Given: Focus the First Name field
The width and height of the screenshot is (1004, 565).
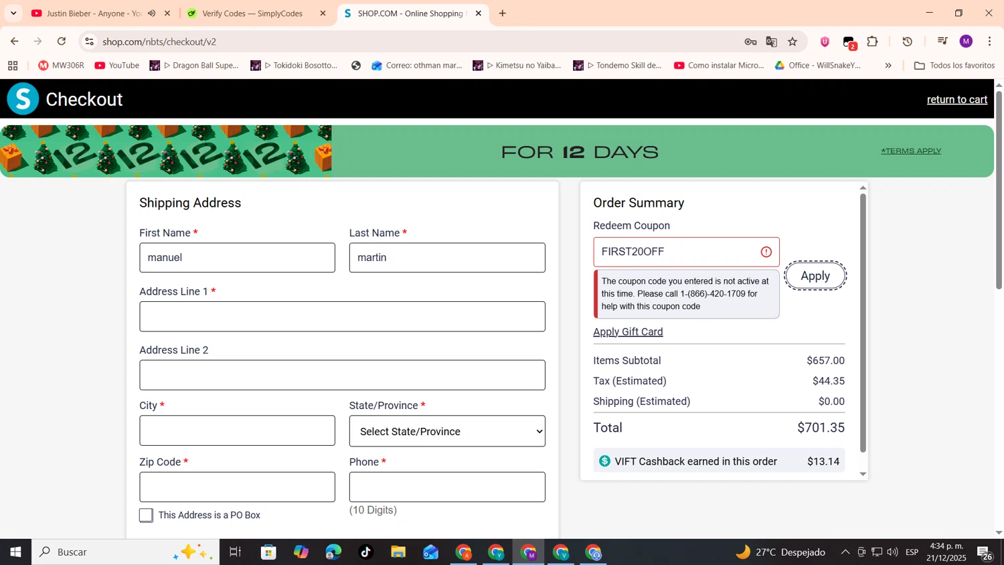Looking at the screenshot, I should tap(237, 258).
